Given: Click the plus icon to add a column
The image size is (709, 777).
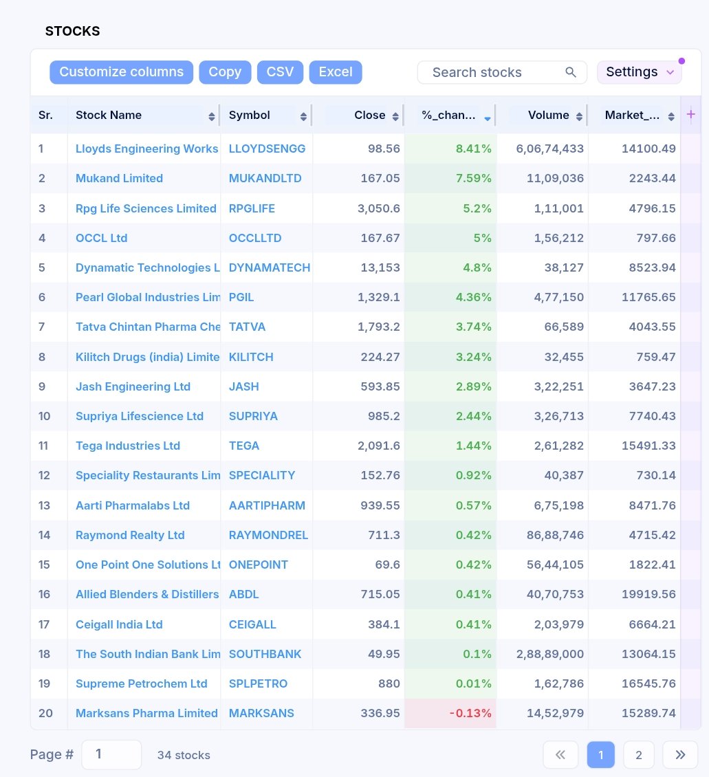Looking at the screenshot, I should [690, 114].
